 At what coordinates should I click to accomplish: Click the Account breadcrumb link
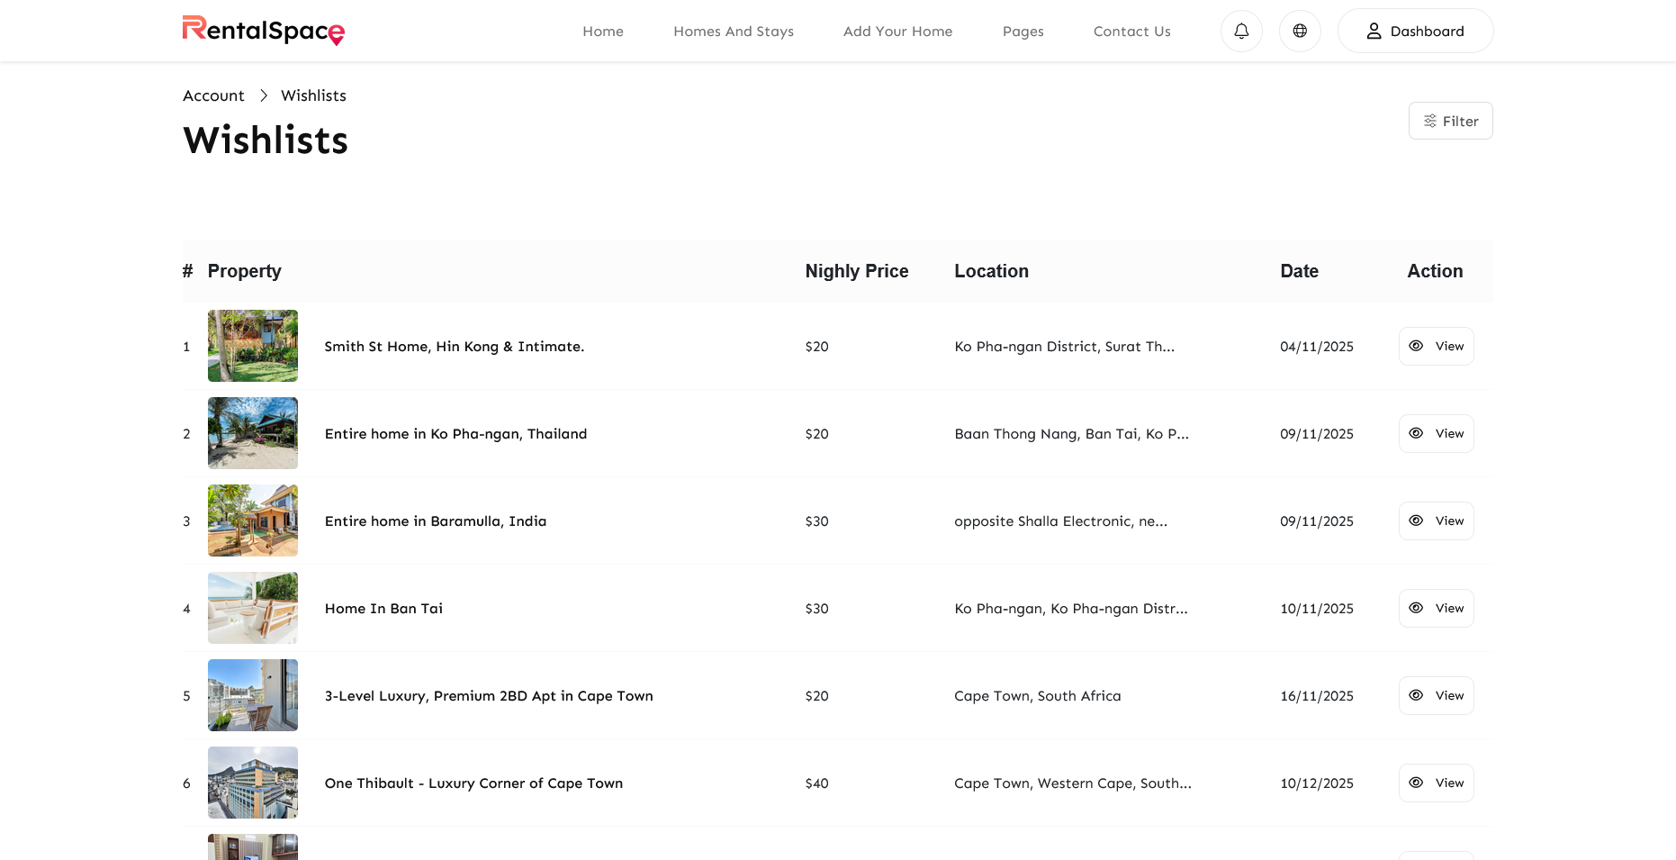pos(213,95)
